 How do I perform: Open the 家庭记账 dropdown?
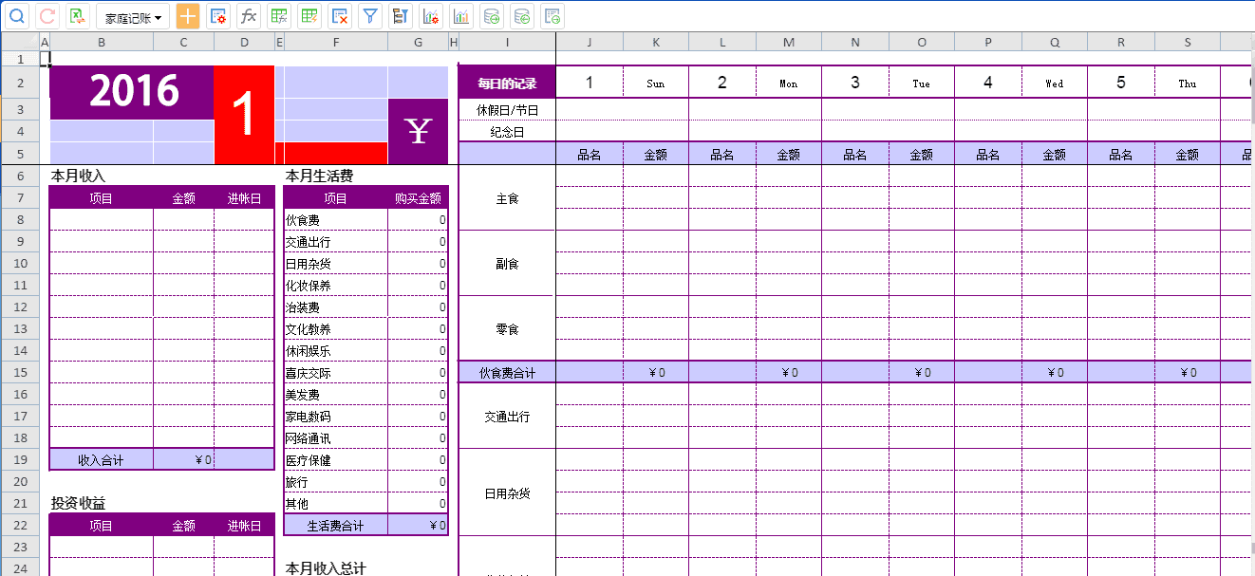132,17
